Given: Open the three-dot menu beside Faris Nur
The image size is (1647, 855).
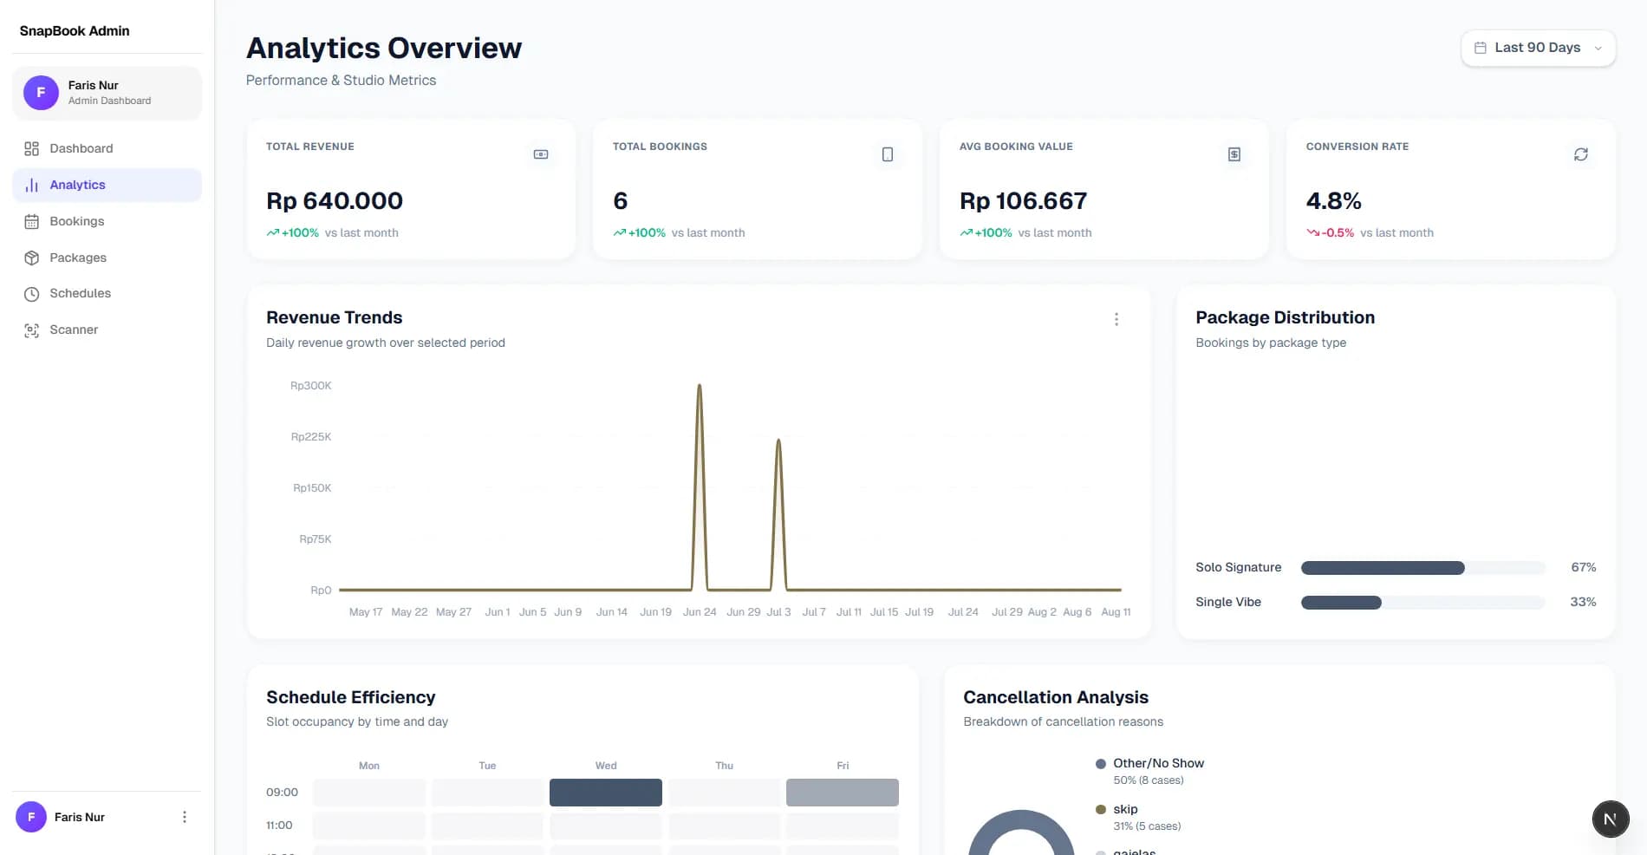Looking at the screenshot, I should [x=185, y=817].
